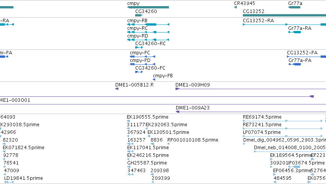The height and width of the screenshot is (184, 326).
Task: Click the DME1-009A23 feature label
Action: pyautogui.click(x=192, y=107)
